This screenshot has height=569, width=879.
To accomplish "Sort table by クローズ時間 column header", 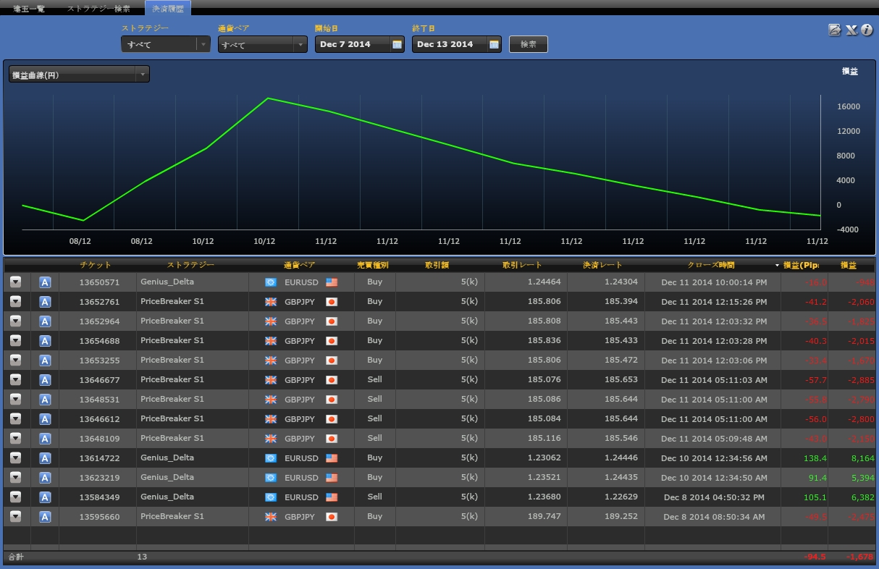I will point(712,265).
